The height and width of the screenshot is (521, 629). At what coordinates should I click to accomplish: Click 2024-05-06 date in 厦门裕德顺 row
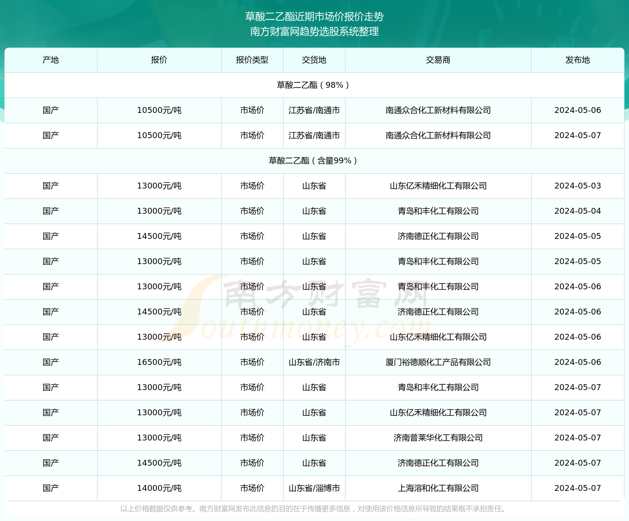click(x=577, y=362)
